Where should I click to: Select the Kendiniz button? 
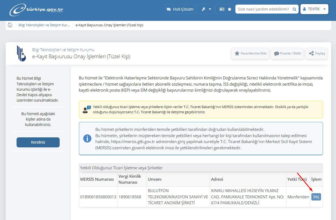click(38, 142)
